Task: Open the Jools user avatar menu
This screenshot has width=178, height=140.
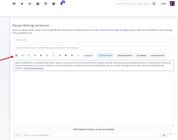Action: [x=172, y=4]
